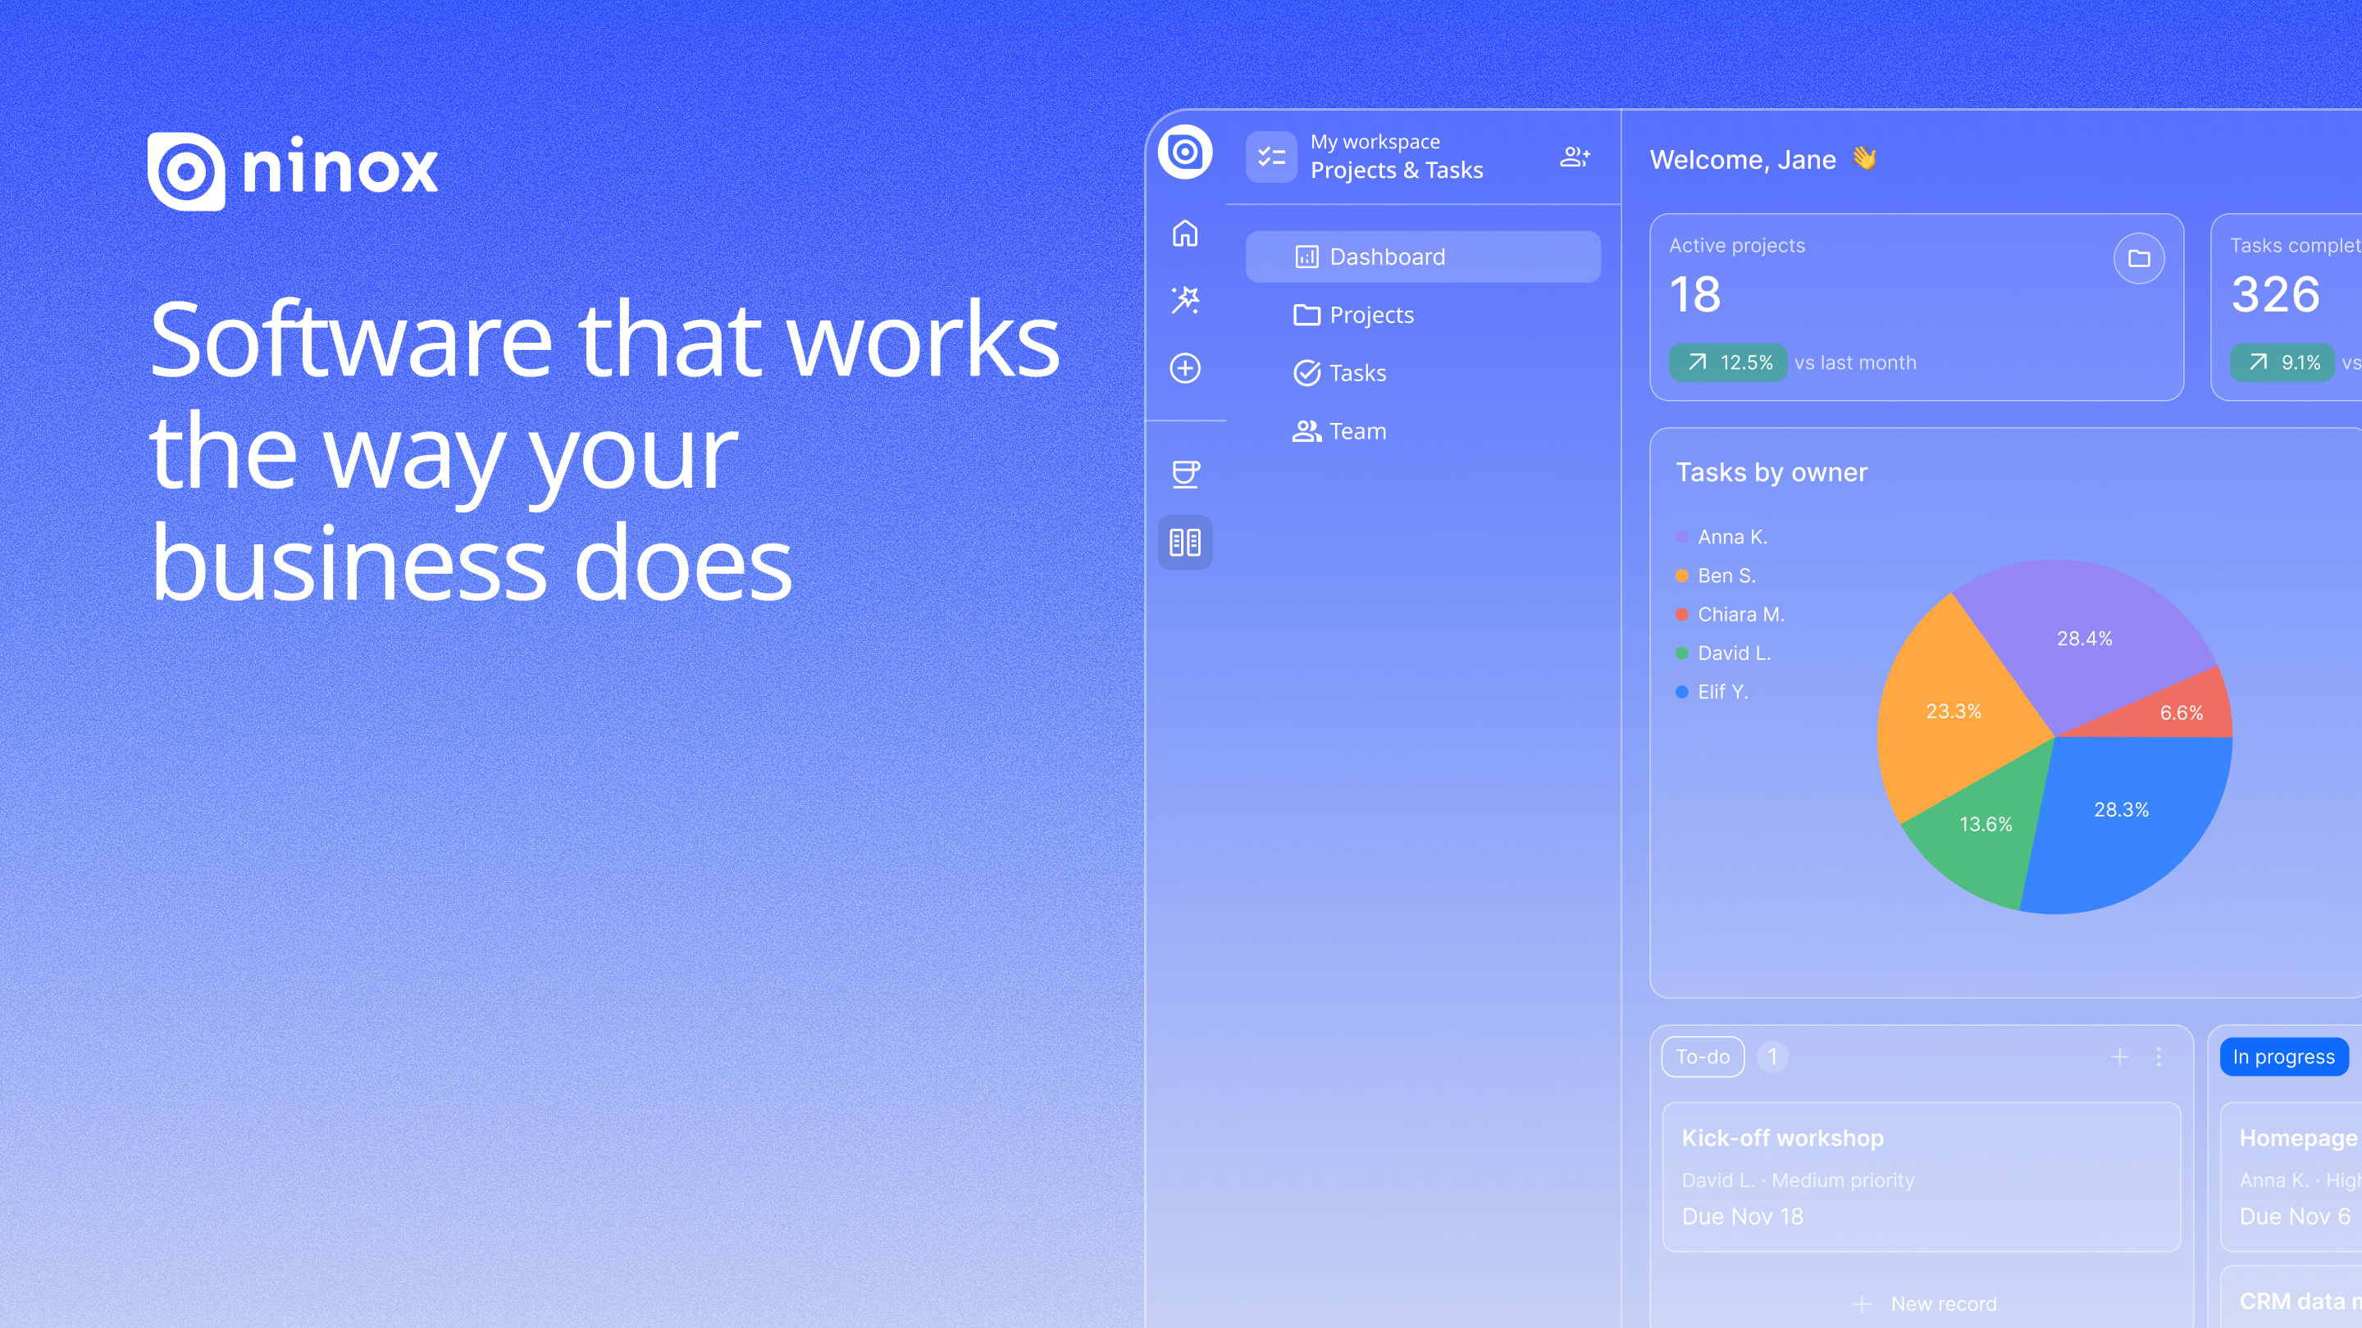Click the purple 28.4% pie slice

2083,639
